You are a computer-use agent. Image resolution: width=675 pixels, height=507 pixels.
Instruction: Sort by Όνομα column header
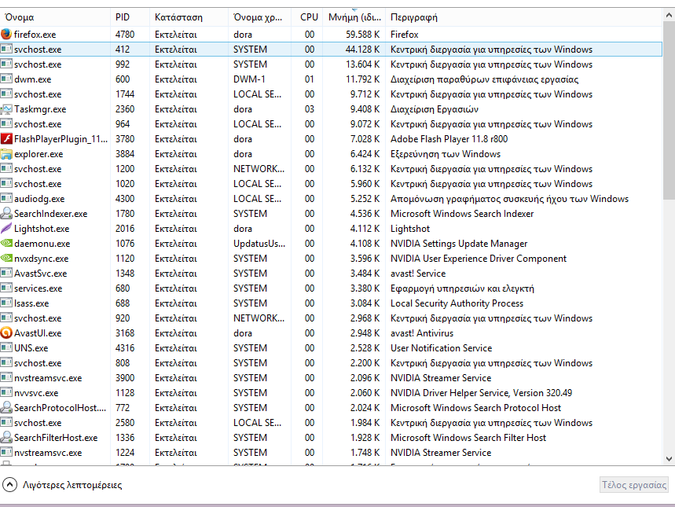[55, 17]
